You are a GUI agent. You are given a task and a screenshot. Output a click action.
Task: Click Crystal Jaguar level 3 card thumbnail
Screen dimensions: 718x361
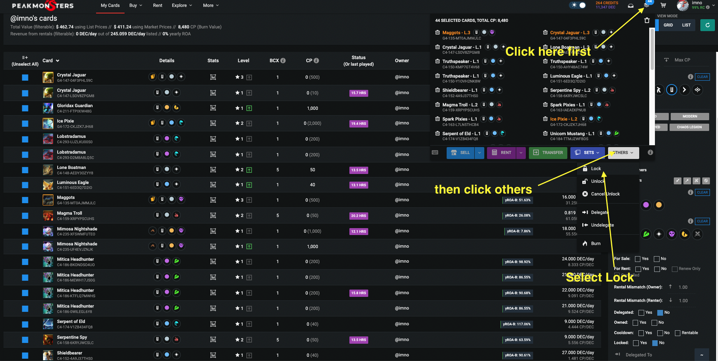point(48,78)
